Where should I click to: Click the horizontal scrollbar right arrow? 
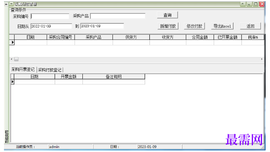[262, 59]
